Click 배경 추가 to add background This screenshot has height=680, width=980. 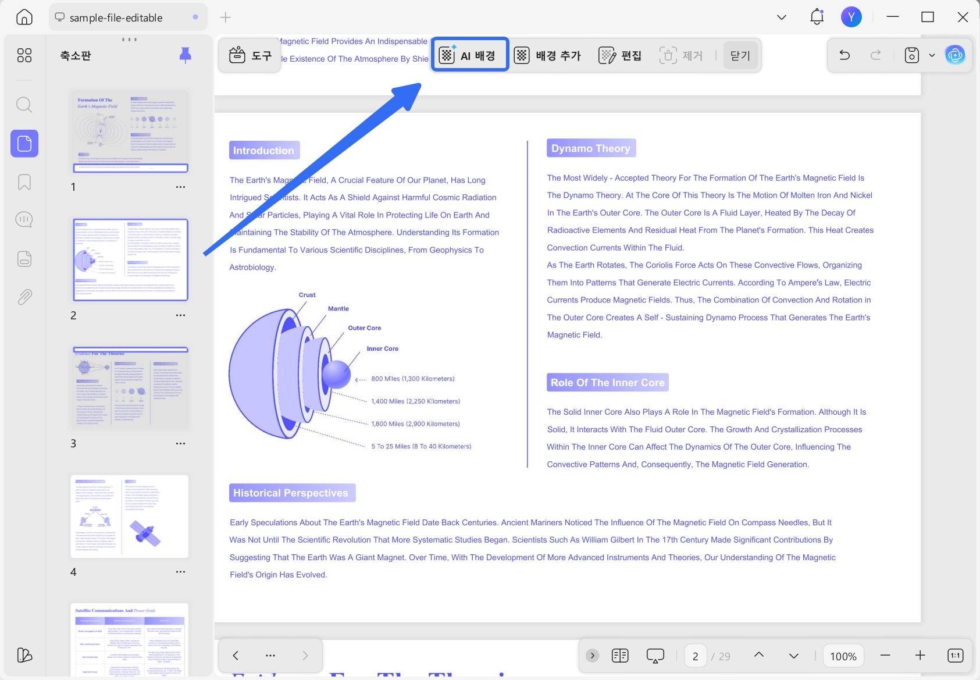pyautogui.click(x=547, y=55)
